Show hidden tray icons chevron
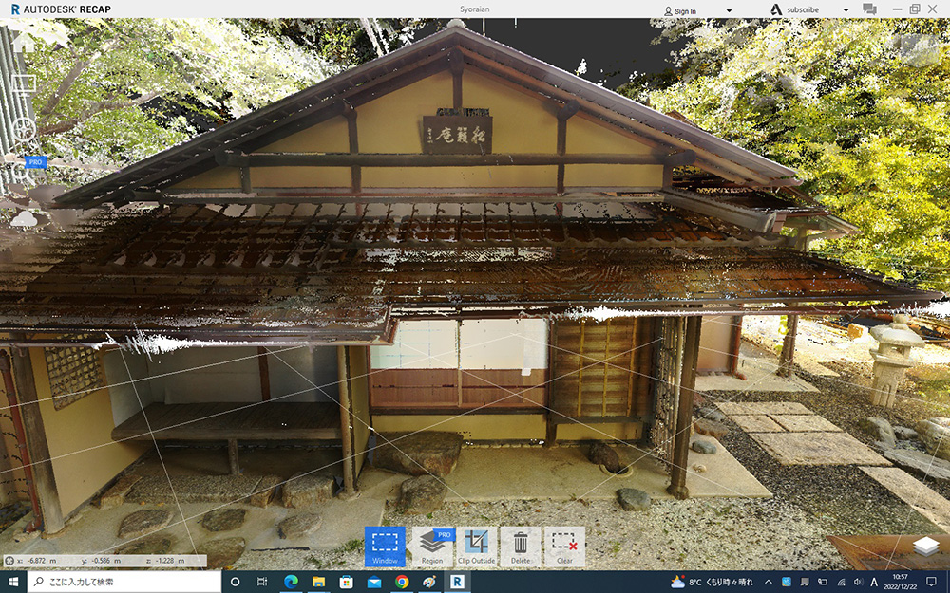This screenshot has height=593, width=950. pyautogui.click(x=769, y=583)
